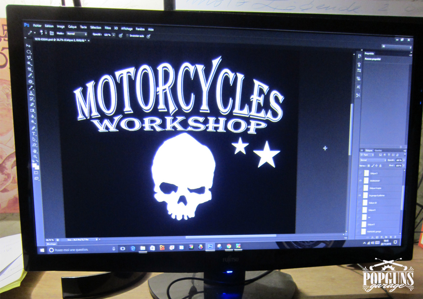423x299 pixels.
Task: Select the Pen tool
Action: pos(33,128)
